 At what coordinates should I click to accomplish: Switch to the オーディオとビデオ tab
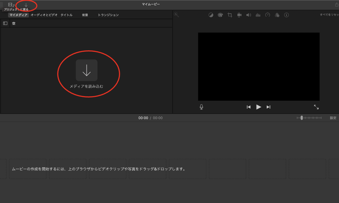click(44, 15)
